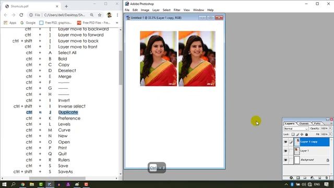
Task: Click the PDF vertical scrollbar thumb
Action: tap(121, 68)
